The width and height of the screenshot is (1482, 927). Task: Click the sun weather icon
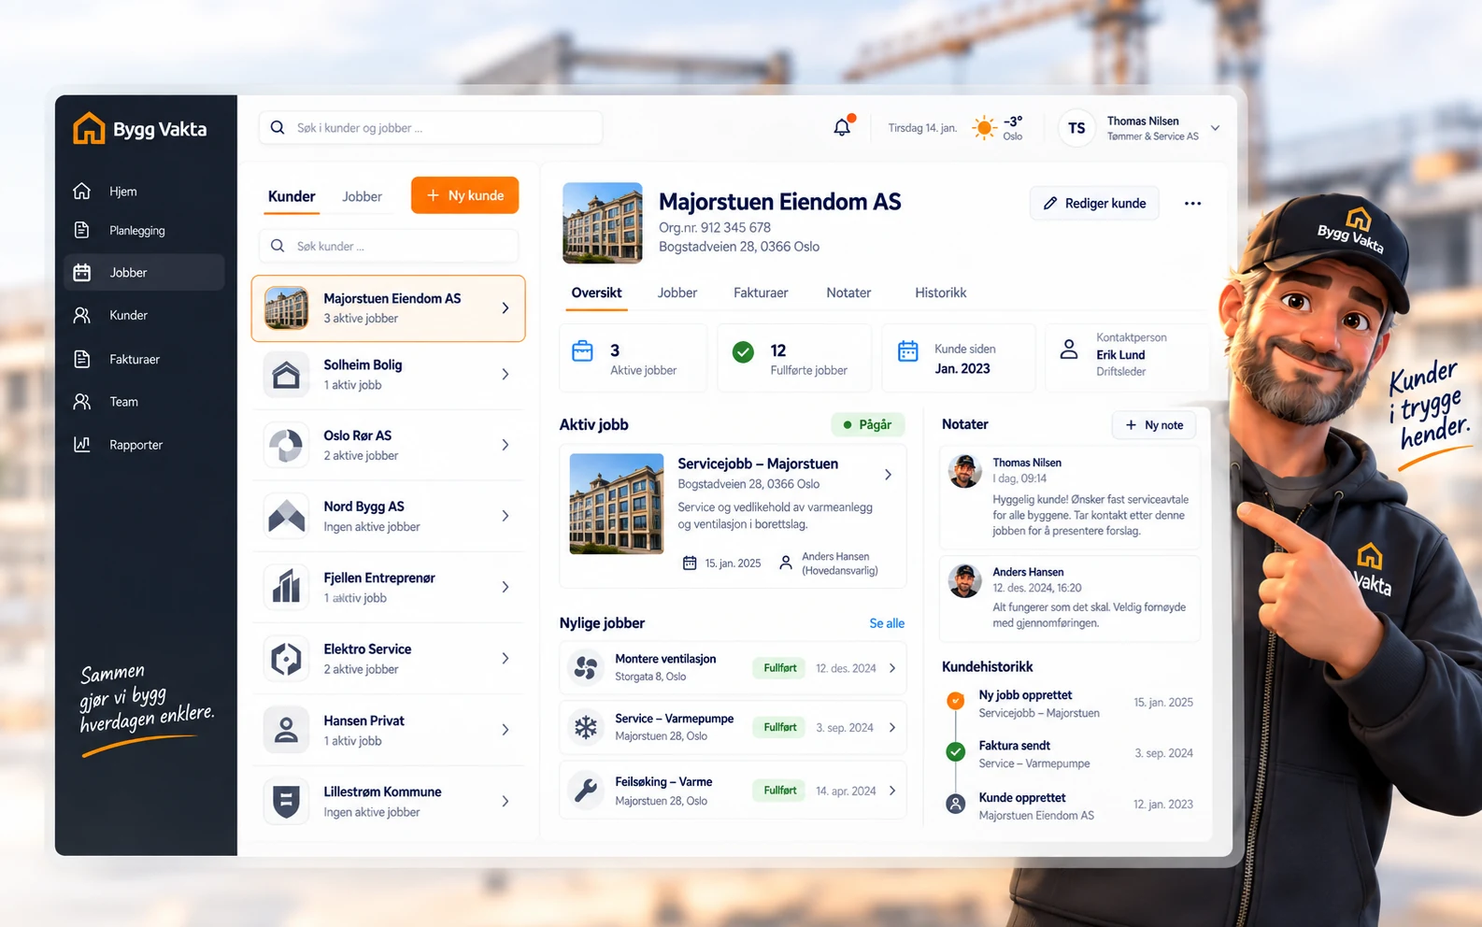(x=984, y=128)
